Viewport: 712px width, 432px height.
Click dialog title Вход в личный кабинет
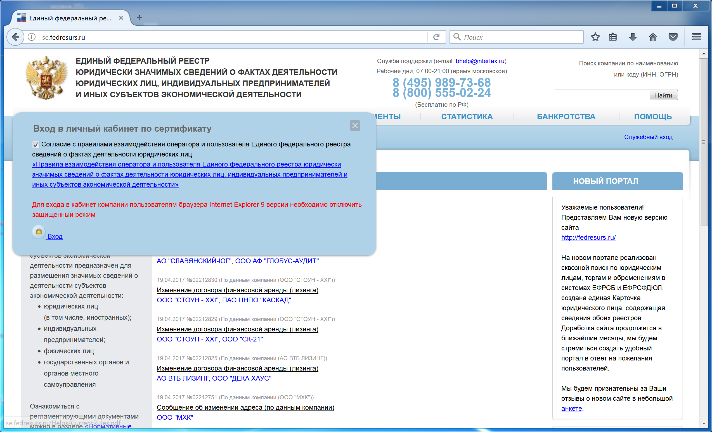pos(122,129)
